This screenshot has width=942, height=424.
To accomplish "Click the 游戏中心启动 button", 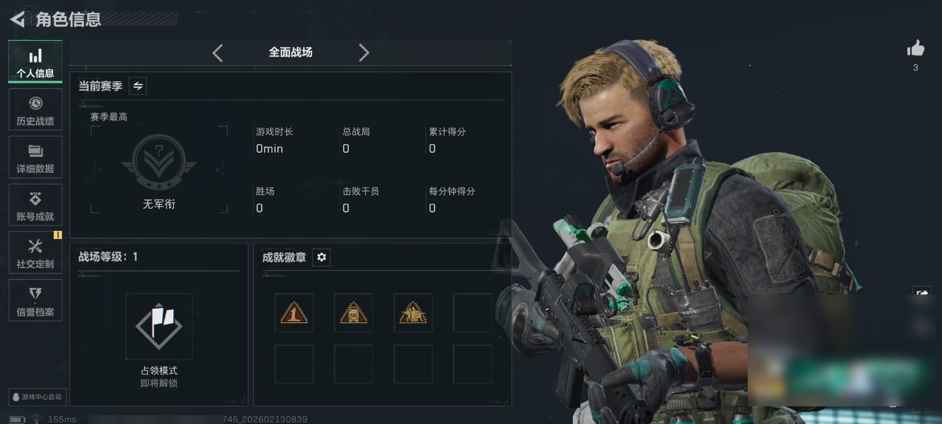I will point(37,397).
